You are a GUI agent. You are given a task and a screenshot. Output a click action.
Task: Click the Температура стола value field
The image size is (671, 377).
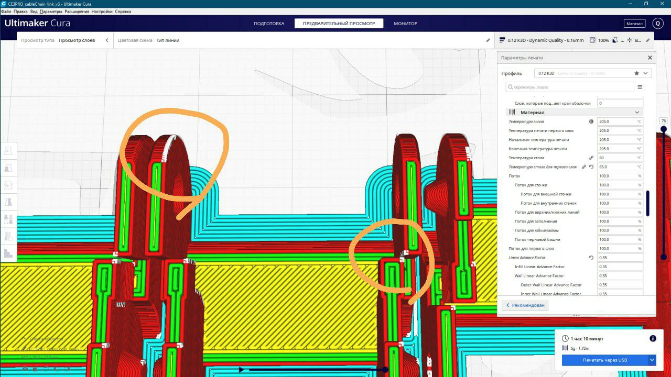point(620,158)
